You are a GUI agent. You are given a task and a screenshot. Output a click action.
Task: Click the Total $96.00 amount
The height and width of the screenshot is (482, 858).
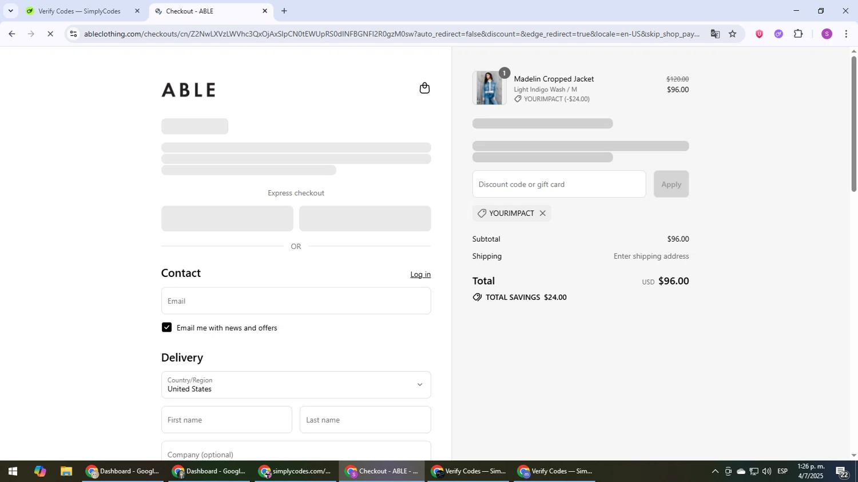[x=673, y=281]
